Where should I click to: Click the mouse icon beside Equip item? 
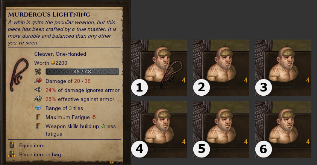point(12,145)
